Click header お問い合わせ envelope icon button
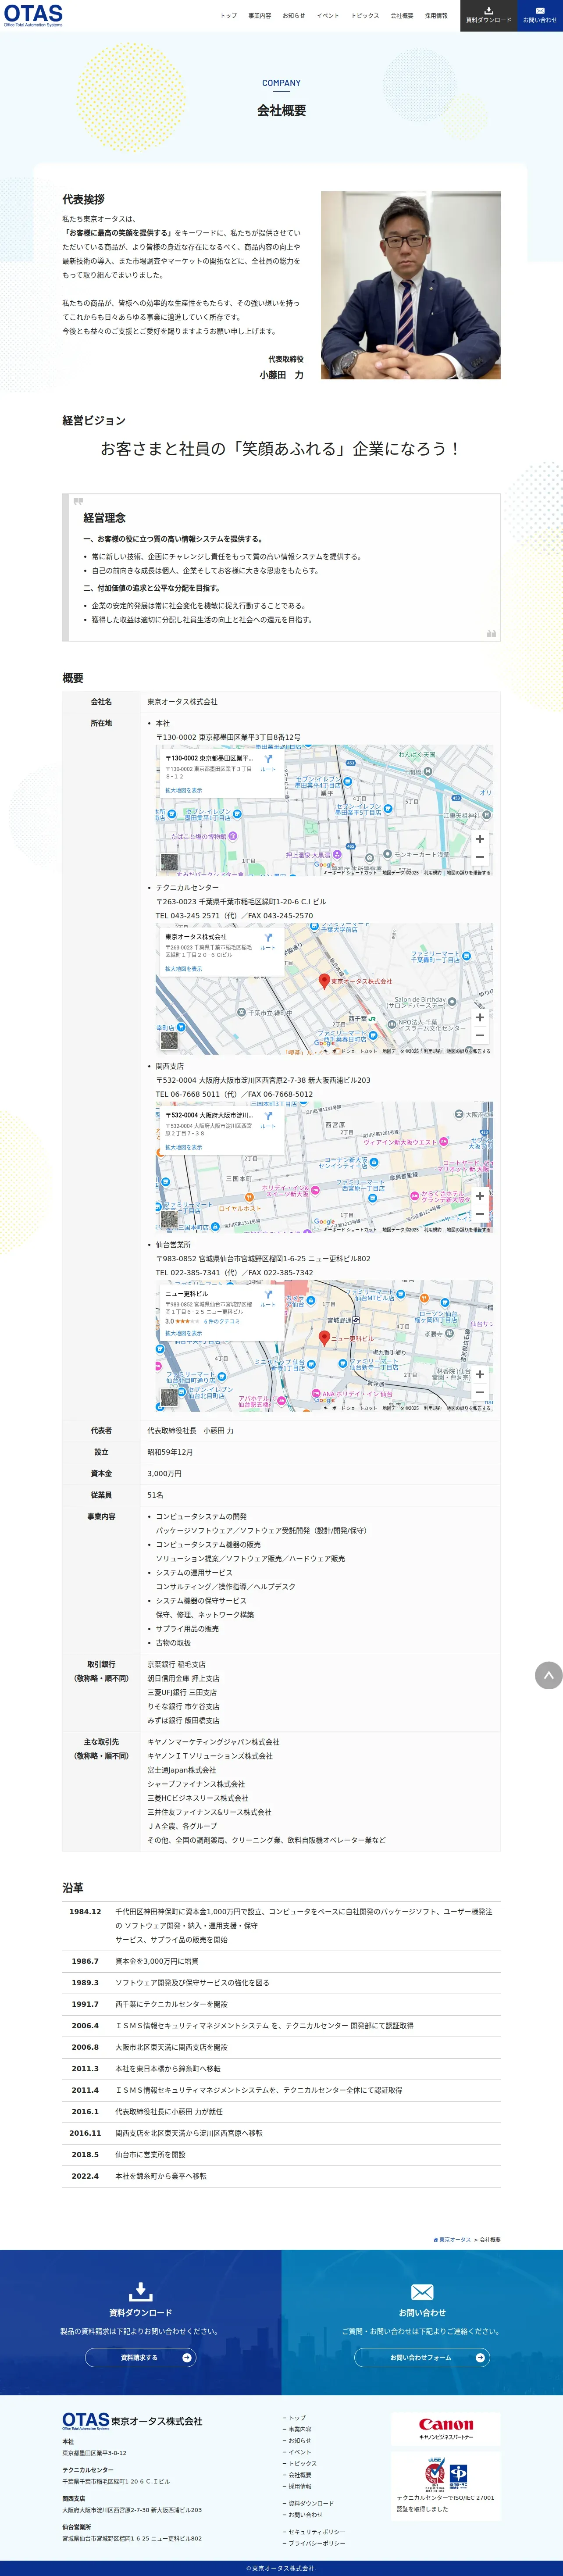 pyautogui.click(x=540, y=15)
